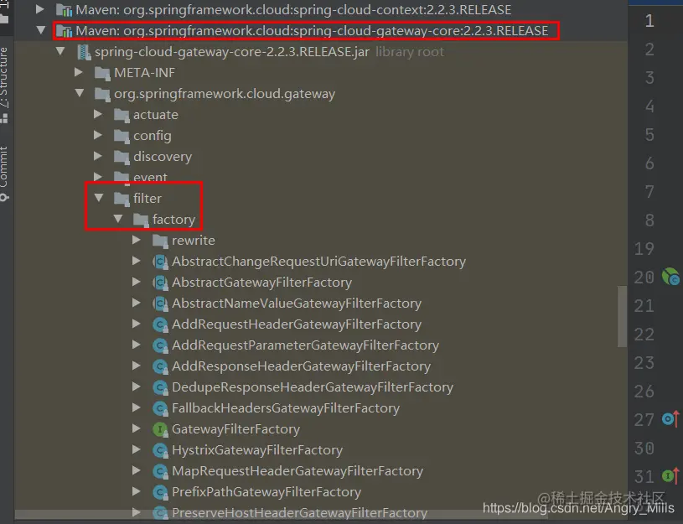Click the override gutter icon on line 27
Image resolution: width=683 pixels, height=524 pixels.
[x=670, y=419]
